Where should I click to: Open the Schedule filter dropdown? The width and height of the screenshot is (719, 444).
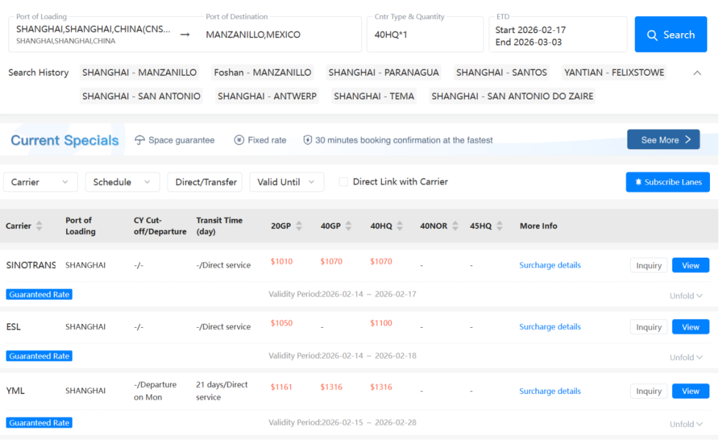(x=122, y=182)
